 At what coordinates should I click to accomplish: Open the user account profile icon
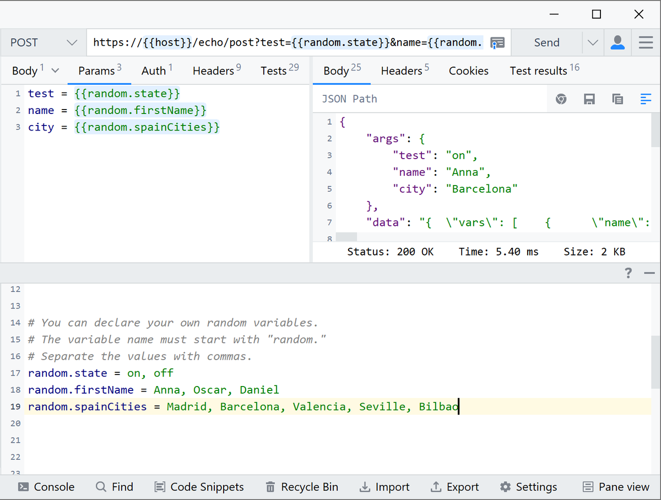pos(618,42)
